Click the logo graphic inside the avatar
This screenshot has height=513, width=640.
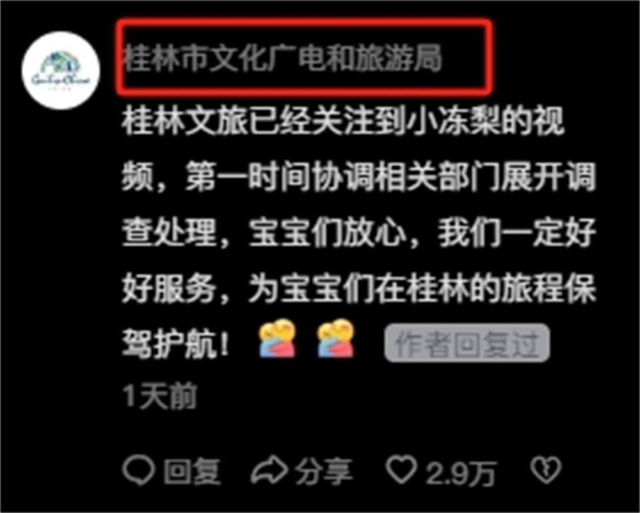[x=61, y=70]
